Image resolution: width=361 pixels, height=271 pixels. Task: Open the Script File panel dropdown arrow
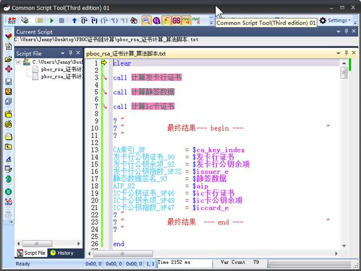(62, 53)
